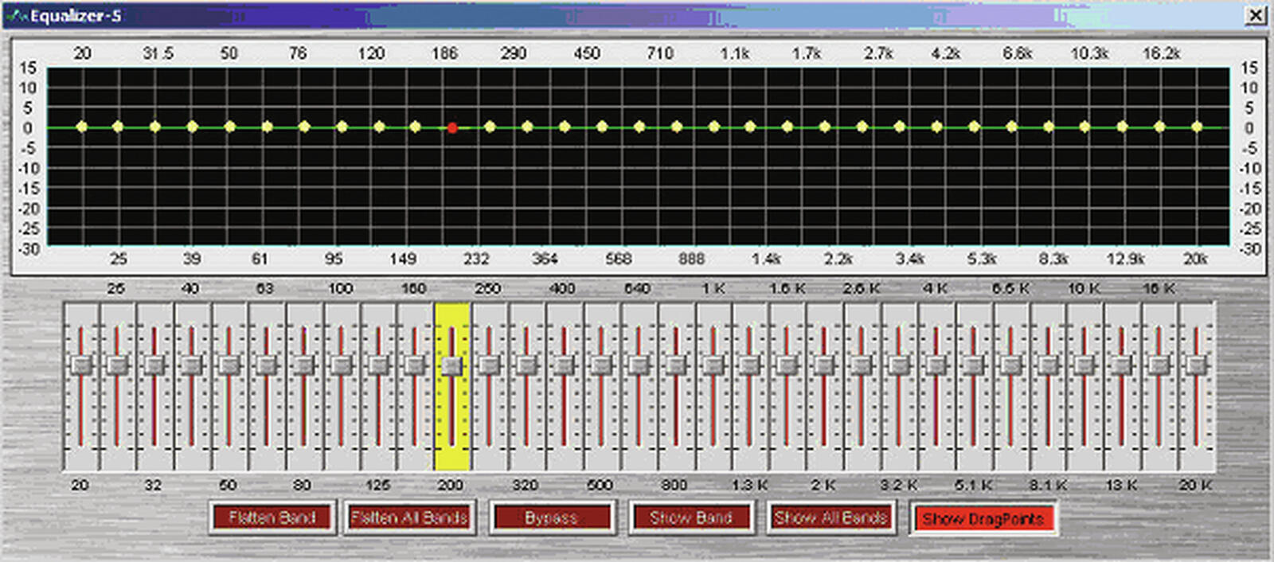Screen dimensions: 1274x562
Task: Click the 5.1 K band slider thumb
Action: [x=974, y=365]
